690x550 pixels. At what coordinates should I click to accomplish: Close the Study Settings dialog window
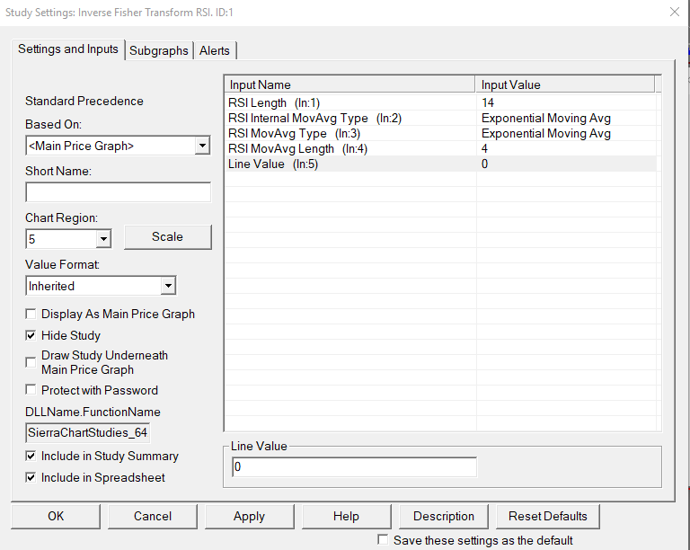click(x=674, y=12)
